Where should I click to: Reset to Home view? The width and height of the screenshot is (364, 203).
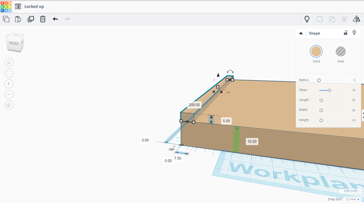9,62
